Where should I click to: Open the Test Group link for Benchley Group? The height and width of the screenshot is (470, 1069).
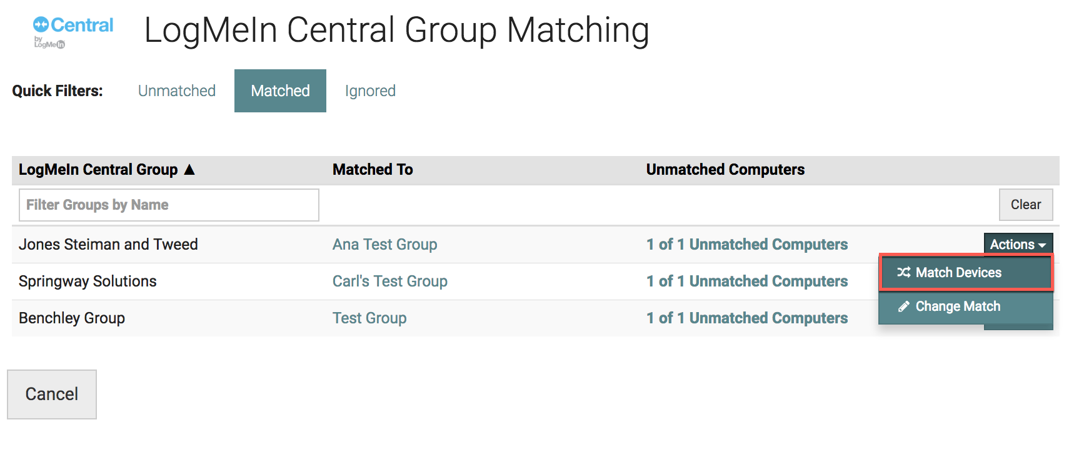369,318
